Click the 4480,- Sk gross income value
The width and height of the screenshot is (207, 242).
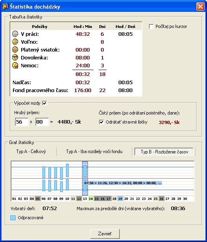(x=69, y=122)
